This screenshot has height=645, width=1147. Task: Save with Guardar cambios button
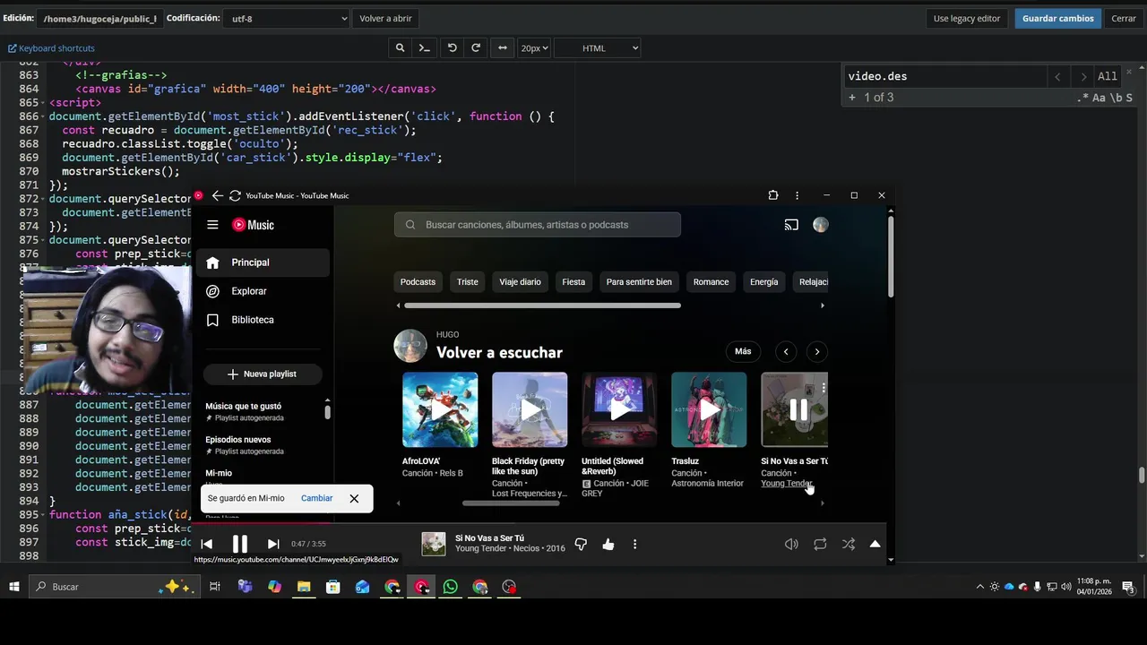point(1058,18)
